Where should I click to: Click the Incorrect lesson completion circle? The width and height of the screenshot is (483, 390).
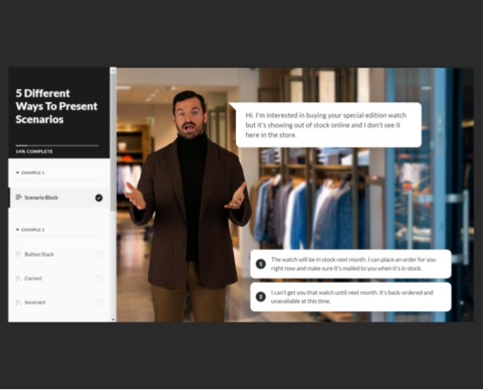click(99, 303)
